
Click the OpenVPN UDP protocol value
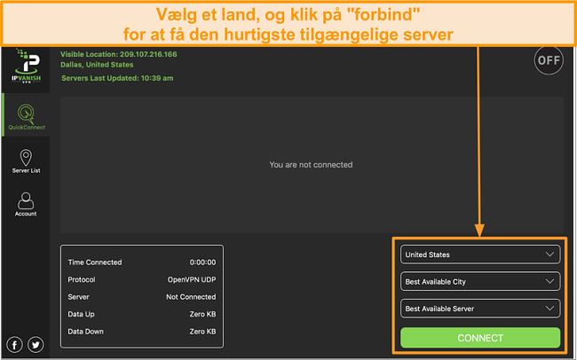(x=192, y=279)
